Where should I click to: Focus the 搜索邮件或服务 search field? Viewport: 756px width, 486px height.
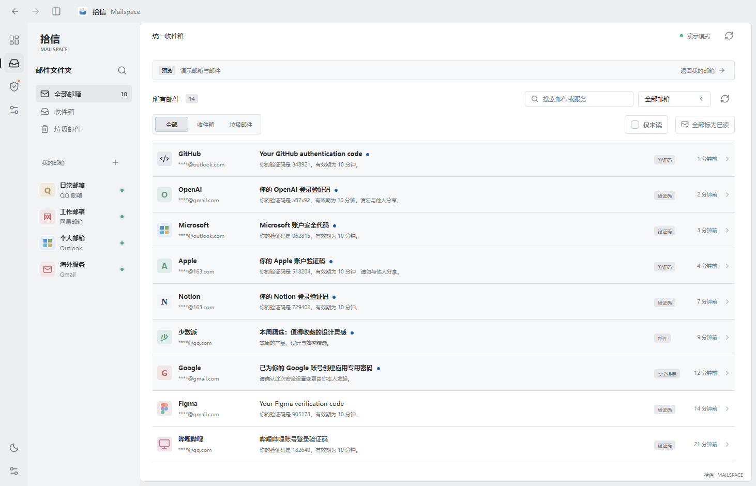point(579,99)
